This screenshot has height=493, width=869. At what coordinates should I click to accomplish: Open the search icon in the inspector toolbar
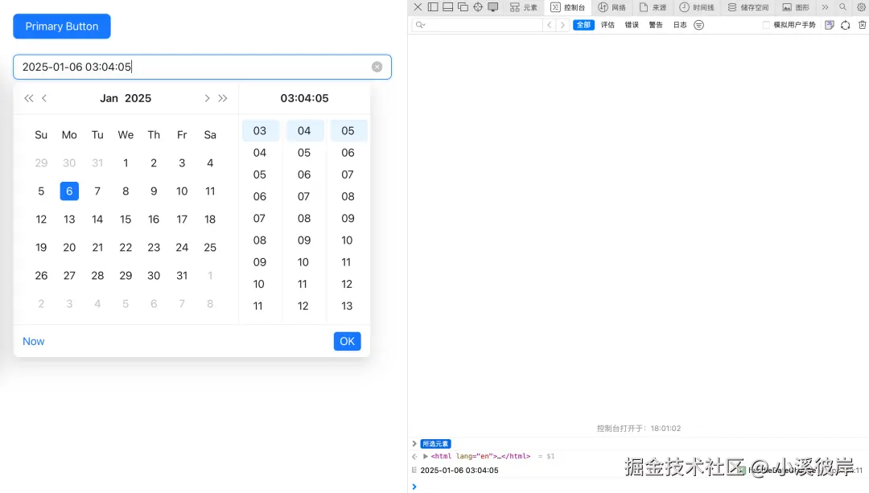(x=842, y=6)
